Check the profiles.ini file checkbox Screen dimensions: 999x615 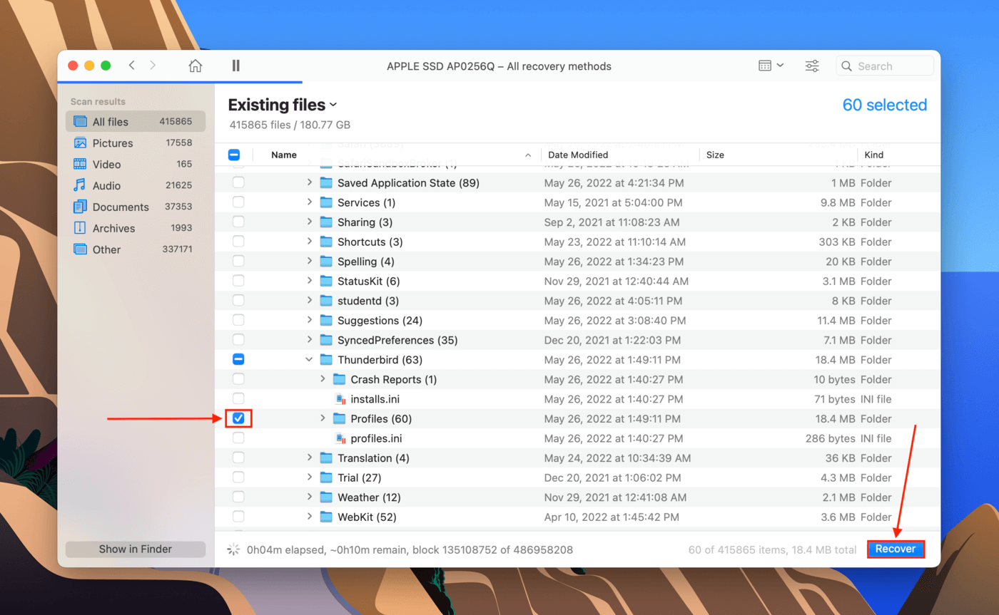pyautogui.click(x=238, y=438)
